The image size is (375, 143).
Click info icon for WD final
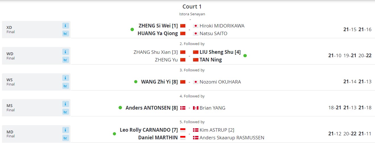(66, 52)
